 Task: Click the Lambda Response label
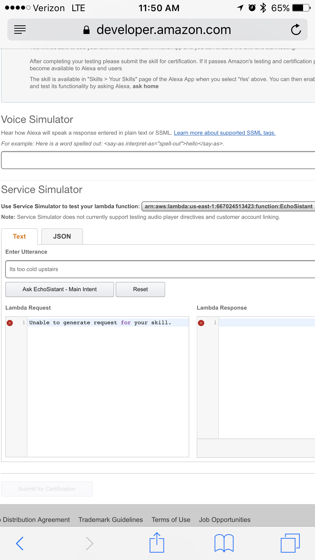222,308
